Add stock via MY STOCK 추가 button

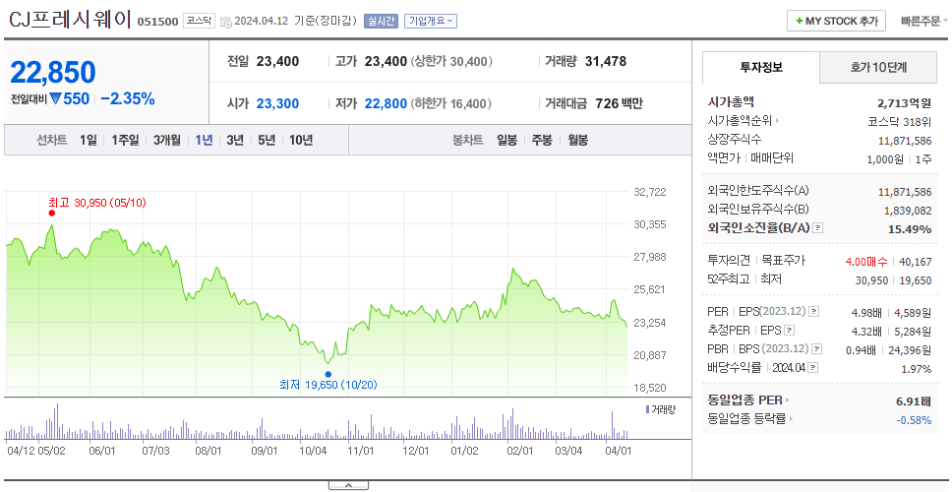click(x=837, y=22)
